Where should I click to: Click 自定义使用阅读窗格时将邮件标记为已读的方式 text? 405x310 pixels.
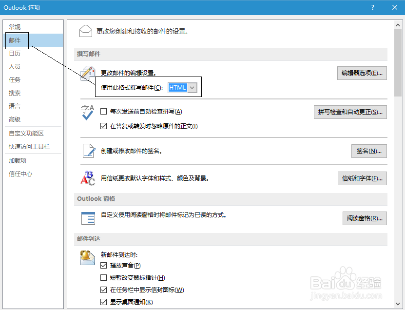[164, 215]
